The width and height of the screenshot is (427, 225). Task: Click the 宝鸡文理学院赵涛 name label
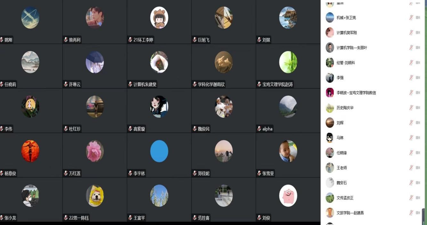278,84
